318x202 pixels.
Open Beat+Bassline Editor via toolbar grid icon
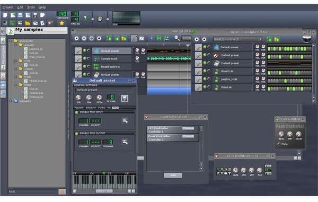(x=12, y=23)
